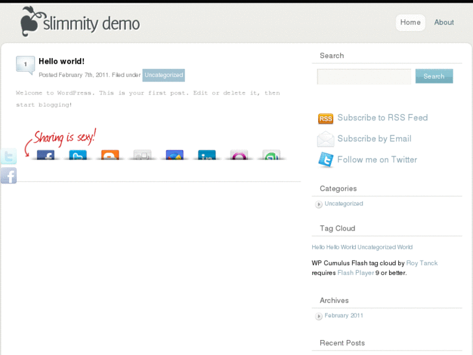Click the gray squares share icon
The height and width of the screenshot is (355, 473).
click(142, 154)
